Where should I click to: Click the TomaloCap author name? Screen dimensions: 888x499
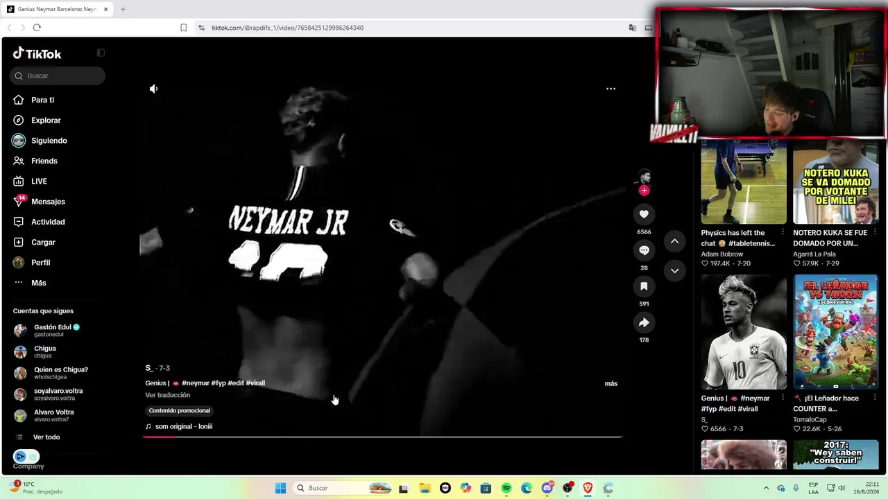[x=810, y=419]
